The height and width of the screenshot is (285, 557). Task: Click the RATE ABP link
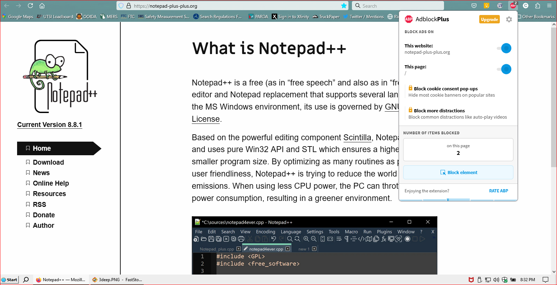tap(498, 191)
